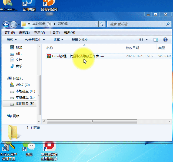This screenshot has width=173, height=162.
Task: Select 视频 library in navigation pane
Action: point(16,47)
